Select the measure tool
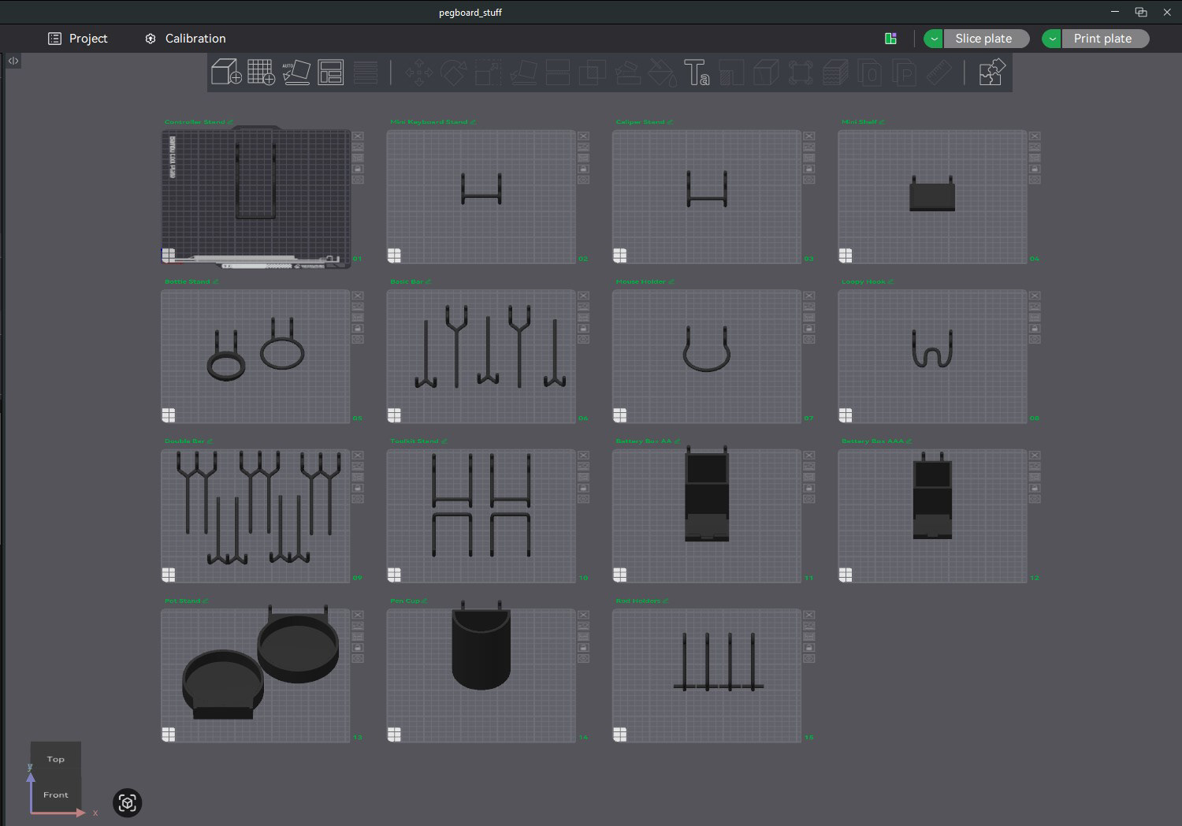Image resolution: width=1182 pixels, height=826 pixels. pyautogui.click(x=939, y=73)
